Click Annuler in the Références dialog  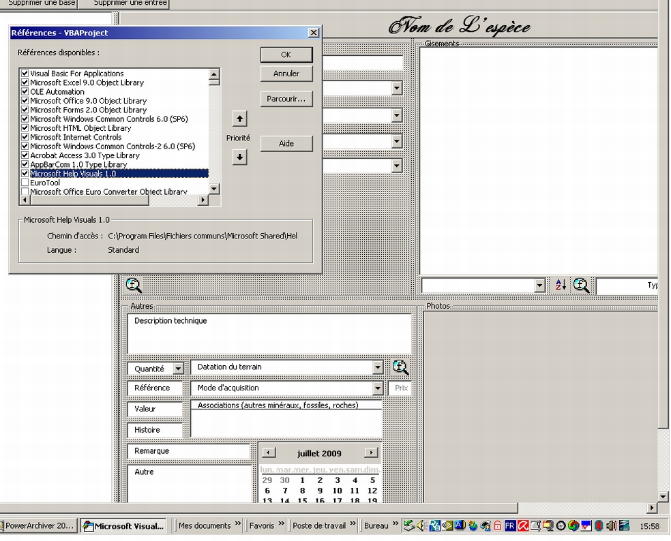click(286, 74)
